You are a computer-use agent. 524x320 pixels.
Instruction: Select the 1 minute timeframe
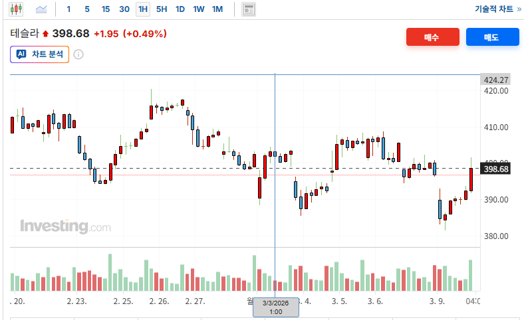[68, 9]
